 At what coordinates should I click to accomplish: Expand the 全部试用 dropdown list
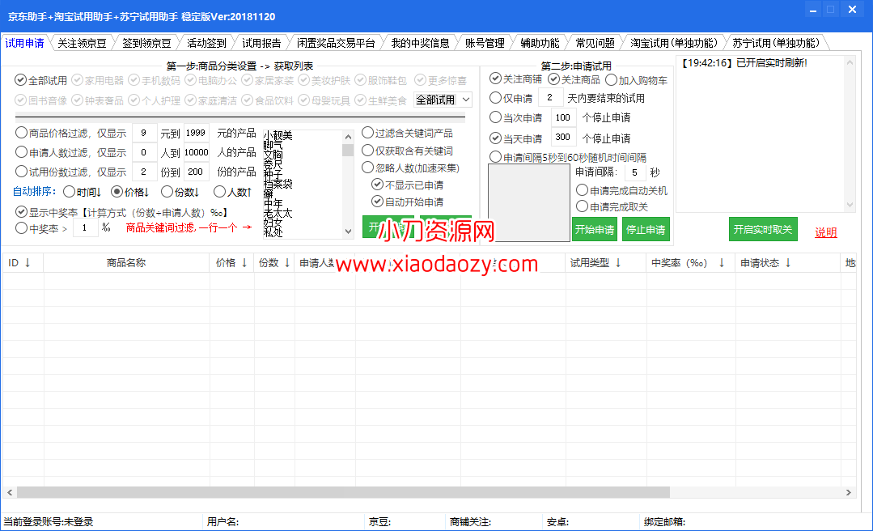click(466, 100)
